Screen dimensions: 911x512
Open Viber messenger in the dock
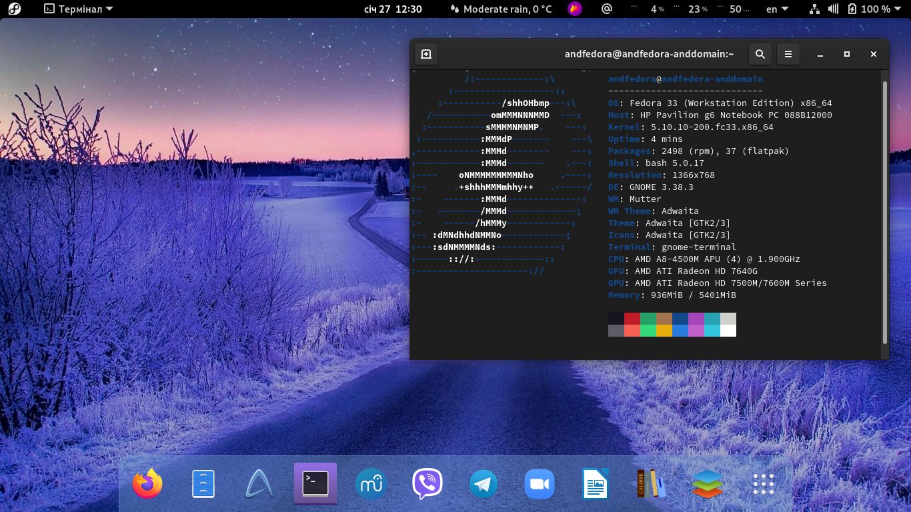(427, 484)
